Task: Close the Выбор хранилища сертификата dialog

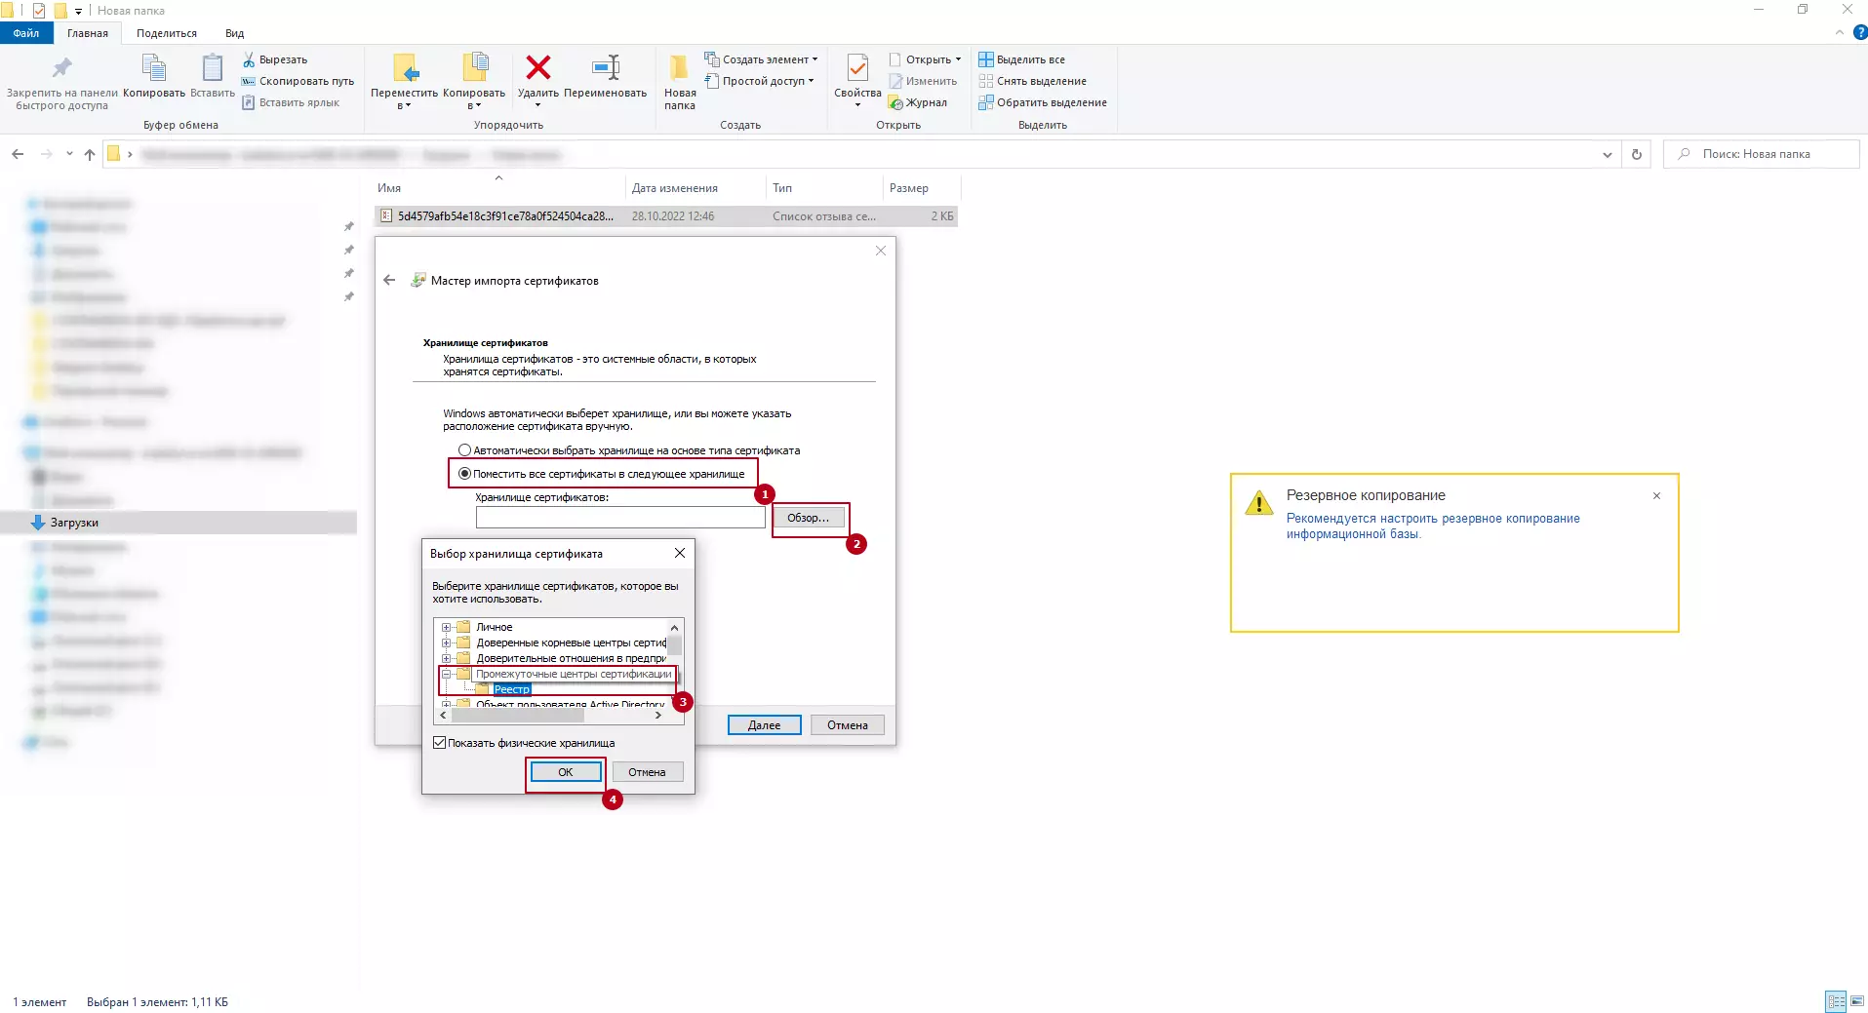Action: [x=680, y=553]
